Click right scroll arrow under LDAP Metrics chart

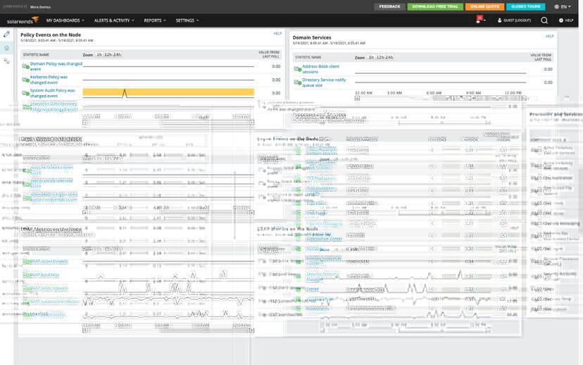coord(251,330)
